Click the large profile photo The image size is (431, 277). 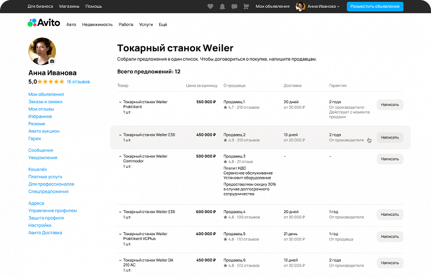[41, 51]
